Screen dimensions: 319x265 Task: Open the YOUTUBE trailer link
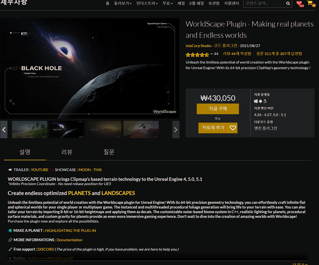click(x=40, y=170)
